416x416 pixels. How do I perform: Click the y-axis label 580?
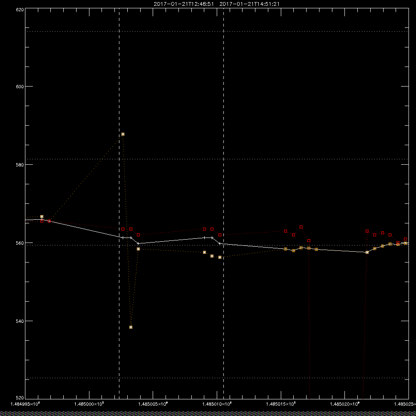coord(20,164)
